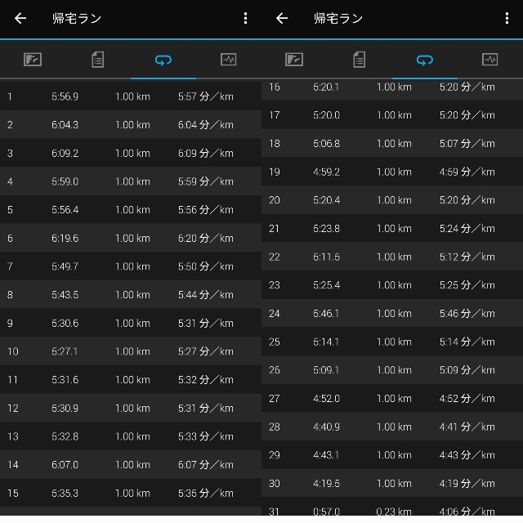Select the laps tab in right screen

click(425, 60)
